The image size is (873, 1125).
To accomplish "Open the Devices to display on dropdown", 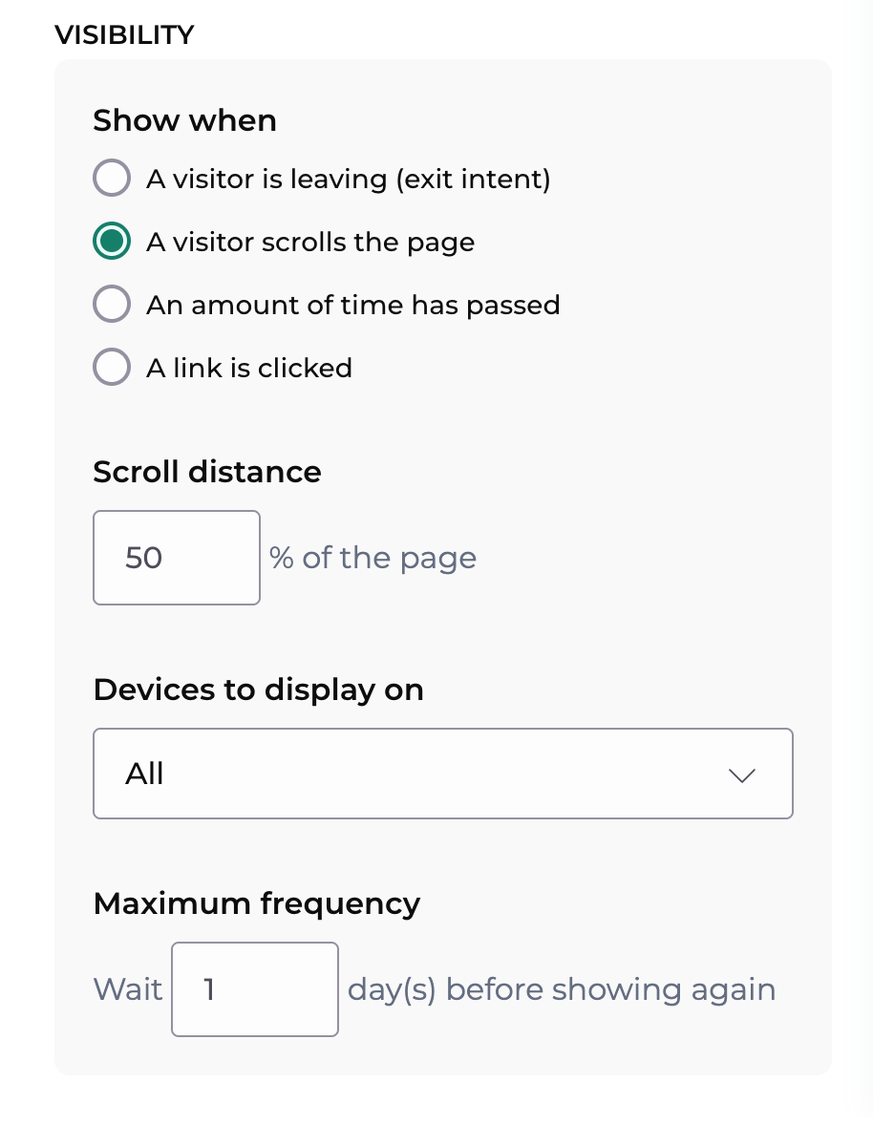I will point(443,774).
